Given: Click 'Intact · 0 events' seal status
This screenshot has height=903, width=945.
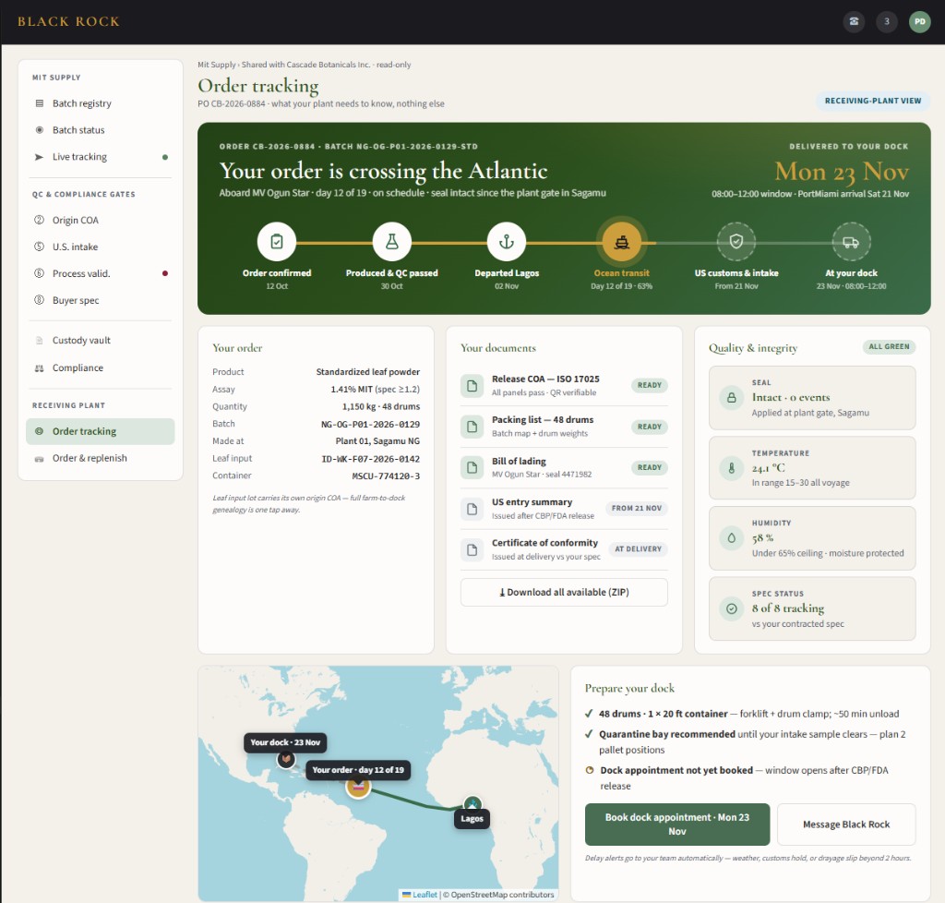Looking at the screenshot, I should [x=791, y=397].
